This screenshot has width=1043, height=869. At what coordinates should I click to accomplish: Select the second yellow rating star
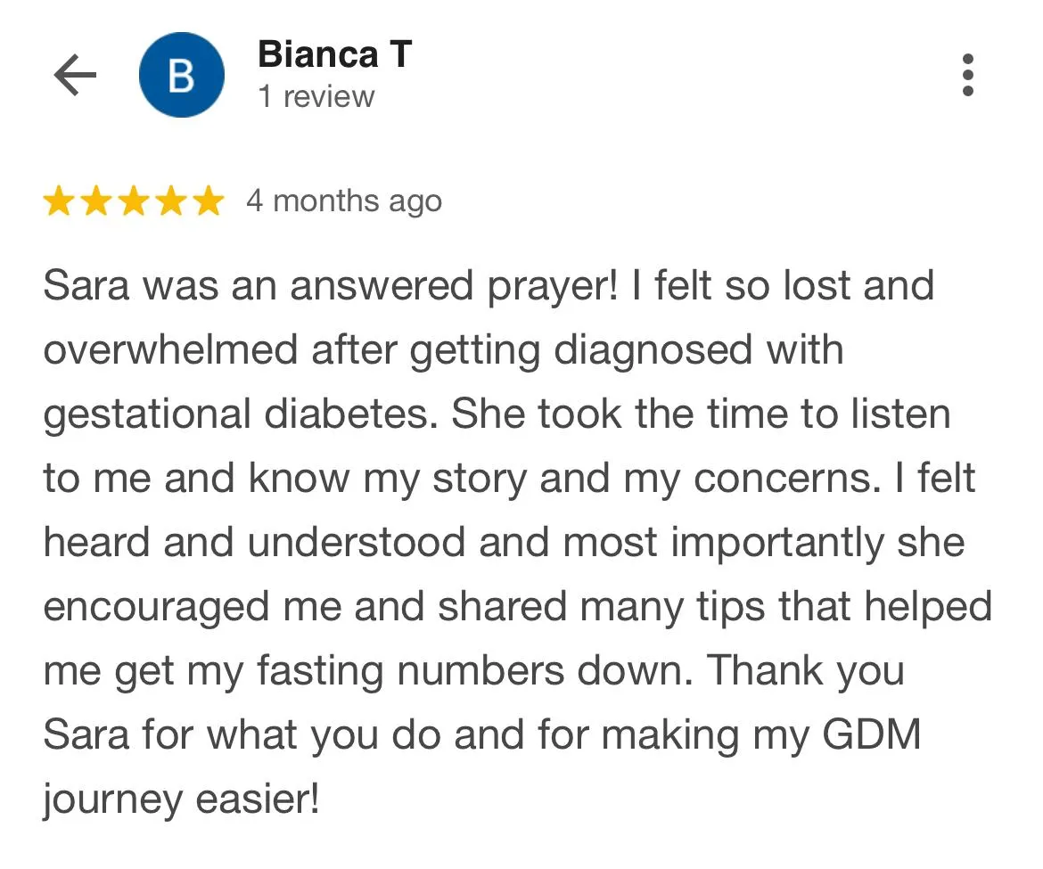click(x=97, y=201)
